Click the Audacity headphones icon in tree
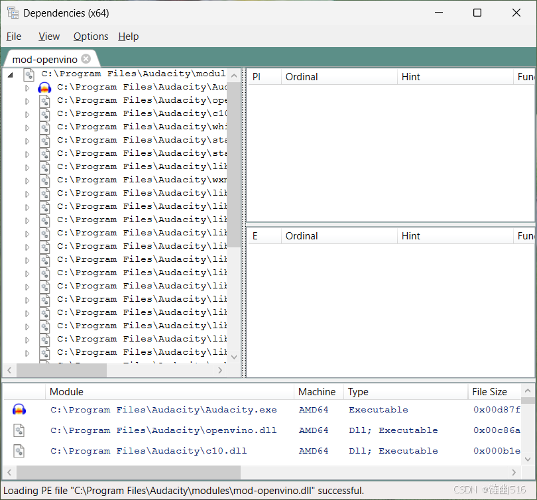 click(44, 88)
